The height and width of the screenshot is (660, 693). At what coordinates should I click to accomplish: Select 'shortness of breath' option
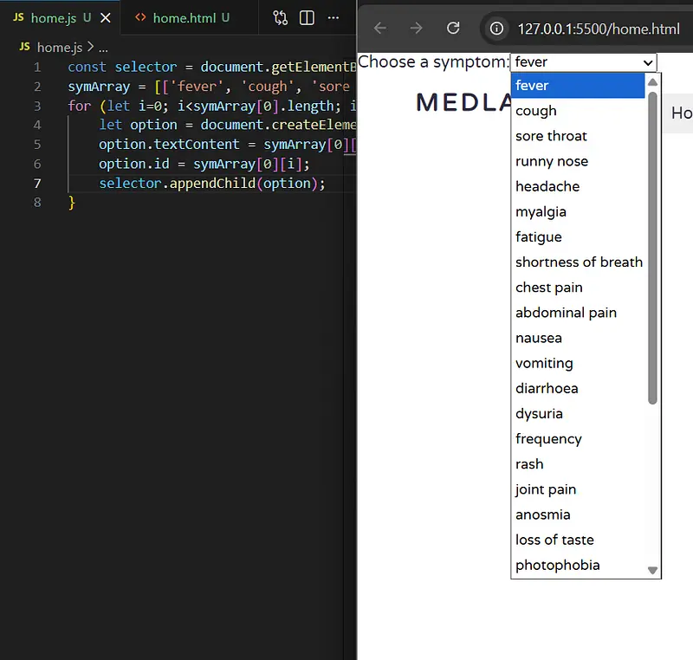tap(579, 262)
